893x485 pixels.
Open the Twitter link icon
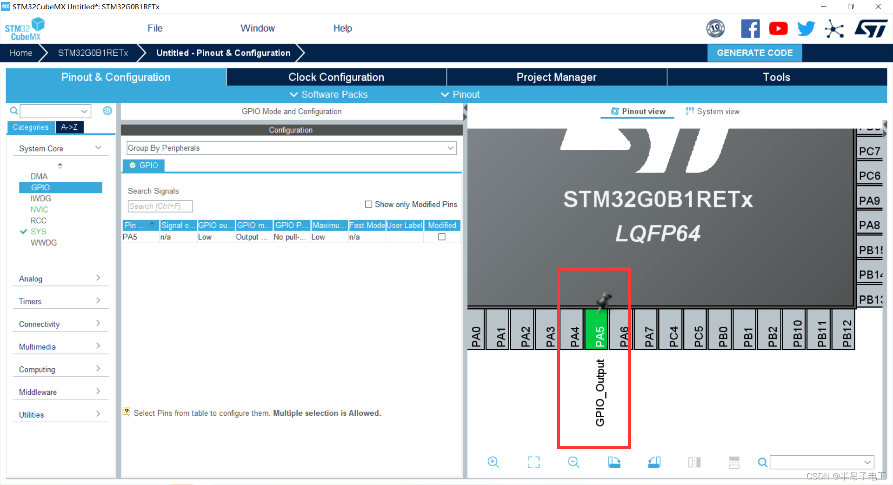click(x=806, y=29)
